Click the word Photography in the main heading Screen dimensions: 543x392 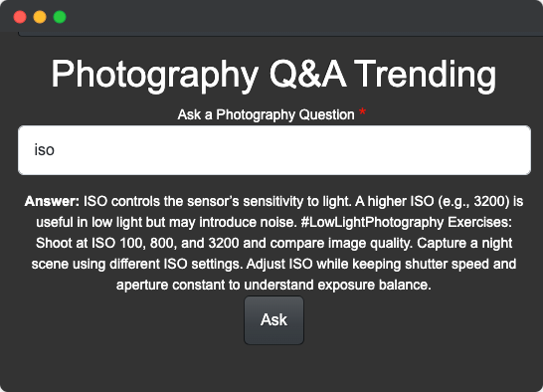tap(155, 76)
